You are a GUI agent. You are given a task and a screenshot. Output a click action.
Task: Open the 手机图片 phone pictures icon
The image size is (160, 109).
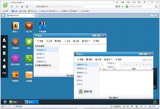15,75
